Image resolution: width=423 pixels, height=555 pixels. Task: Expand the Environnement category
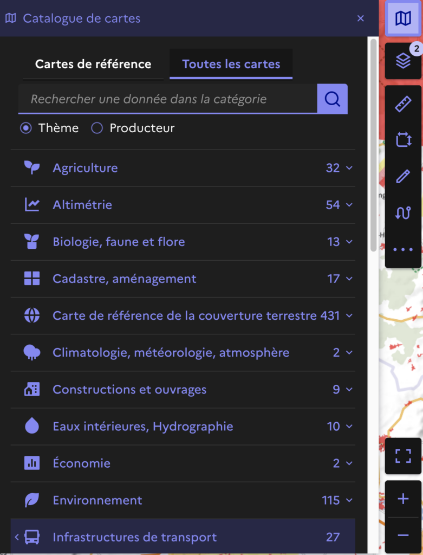coord(183,500)
